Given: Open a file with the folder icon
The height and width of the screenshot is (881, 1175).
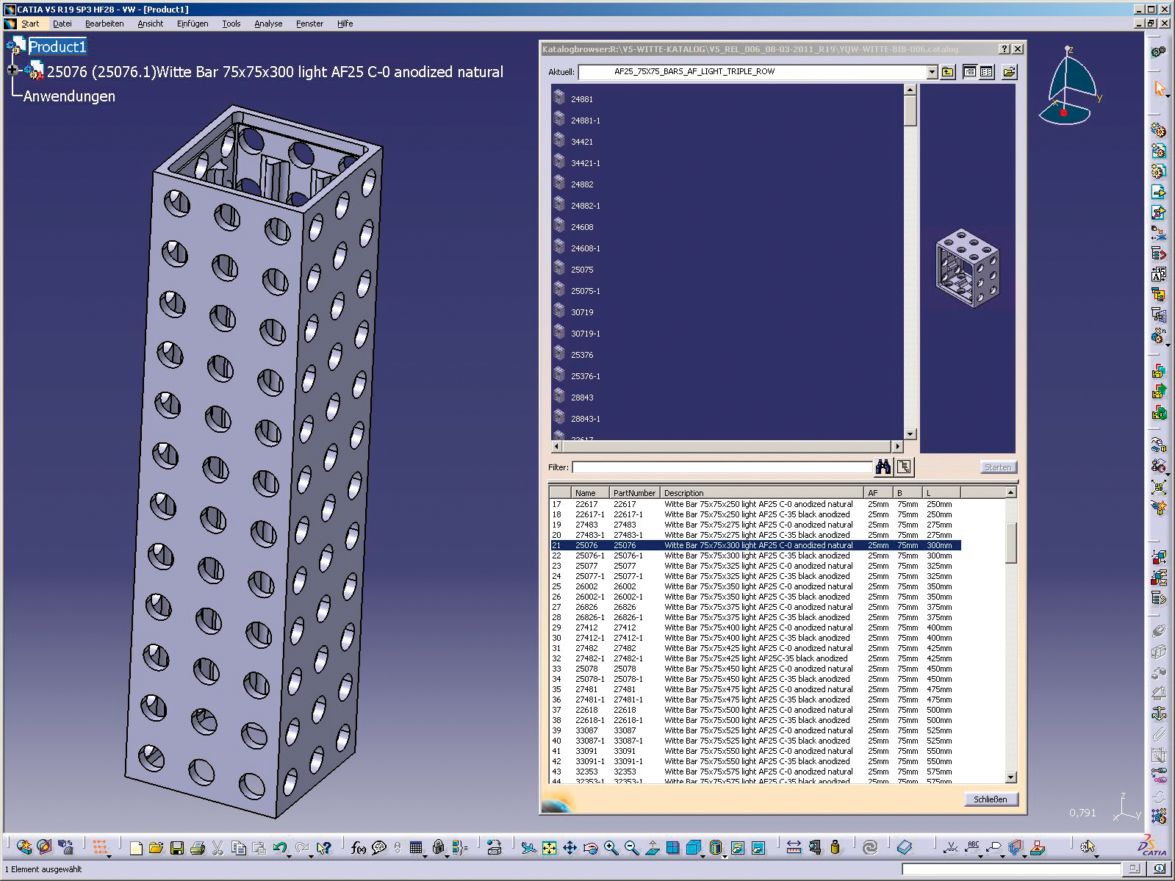Looking at the screenshot, I should (x=156, y=848).
